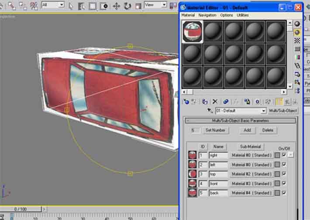Open the '01 - Default' material name dropdown

263,111
